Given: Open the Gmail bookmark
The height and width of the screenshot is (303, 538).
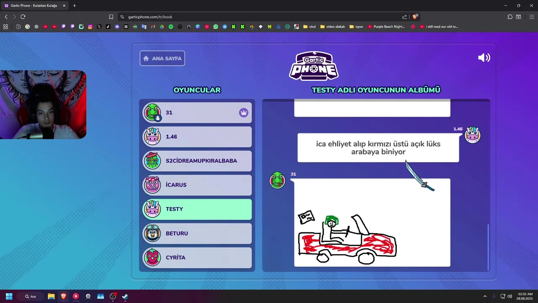Looking at the screenshot, I should click(153, 27).
